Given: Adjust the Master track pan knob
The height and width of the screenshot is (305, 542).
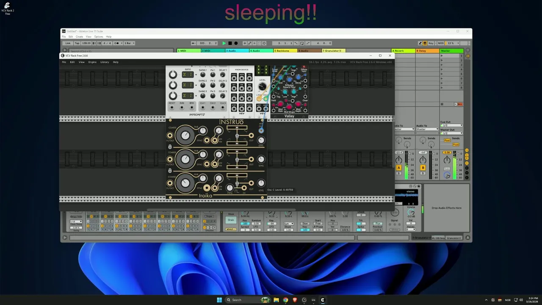Looking at the screenshot, I should click(447, 160).
